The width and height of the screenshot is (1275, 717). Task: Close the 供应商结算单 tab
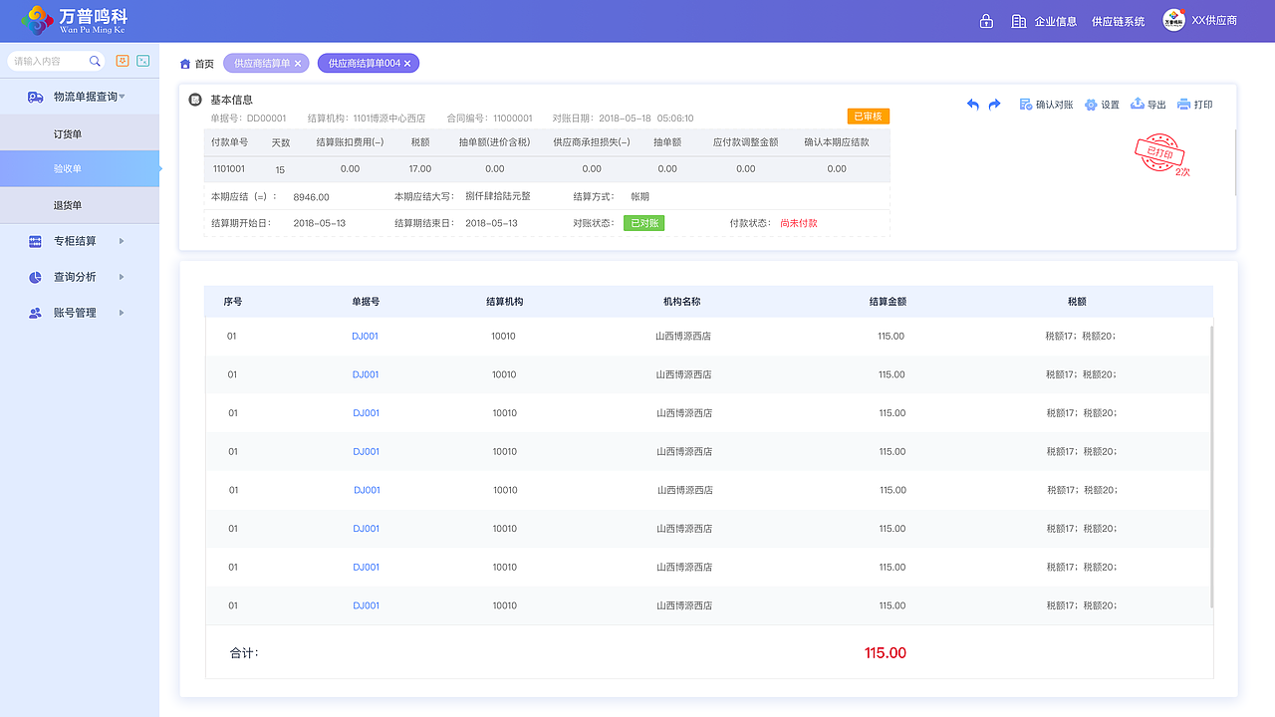click(x=298, y=64)
